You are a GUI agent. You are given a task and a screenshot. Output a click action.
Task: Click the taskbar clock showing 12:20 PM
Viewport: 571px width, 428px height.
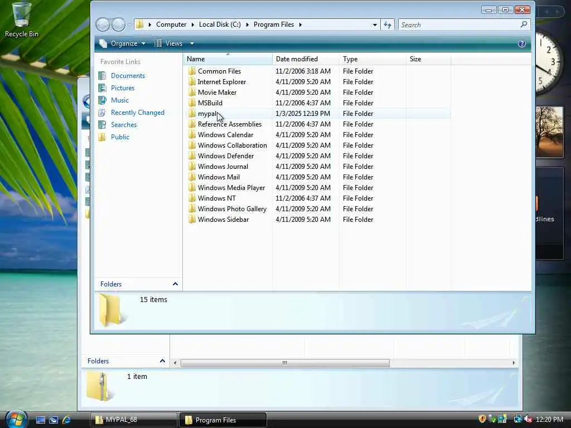pos(549,420)
